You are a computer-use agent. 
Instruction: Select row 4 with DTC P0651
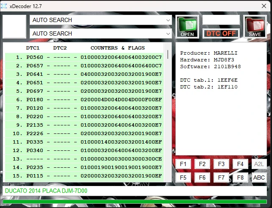coord(84,83)
